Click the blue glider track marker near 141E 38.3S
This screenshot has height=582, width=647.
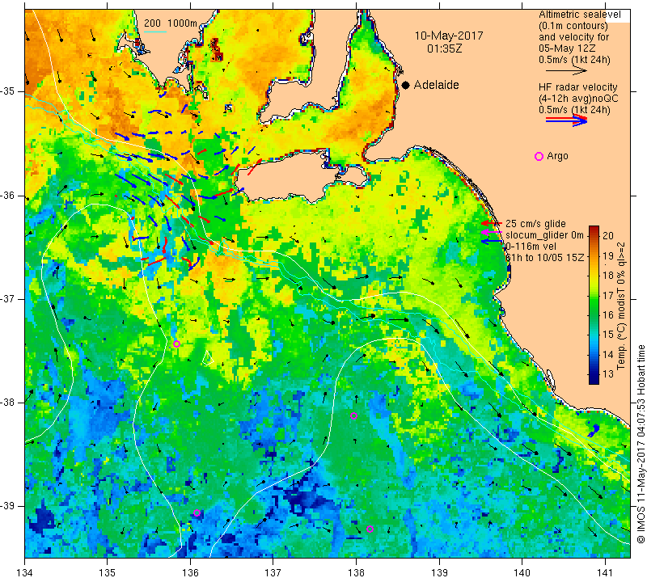[594, 430]
